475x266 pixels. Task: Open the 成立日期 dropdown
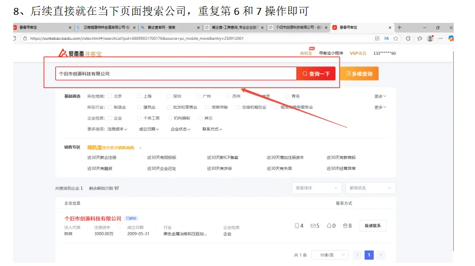click(149, 129)
